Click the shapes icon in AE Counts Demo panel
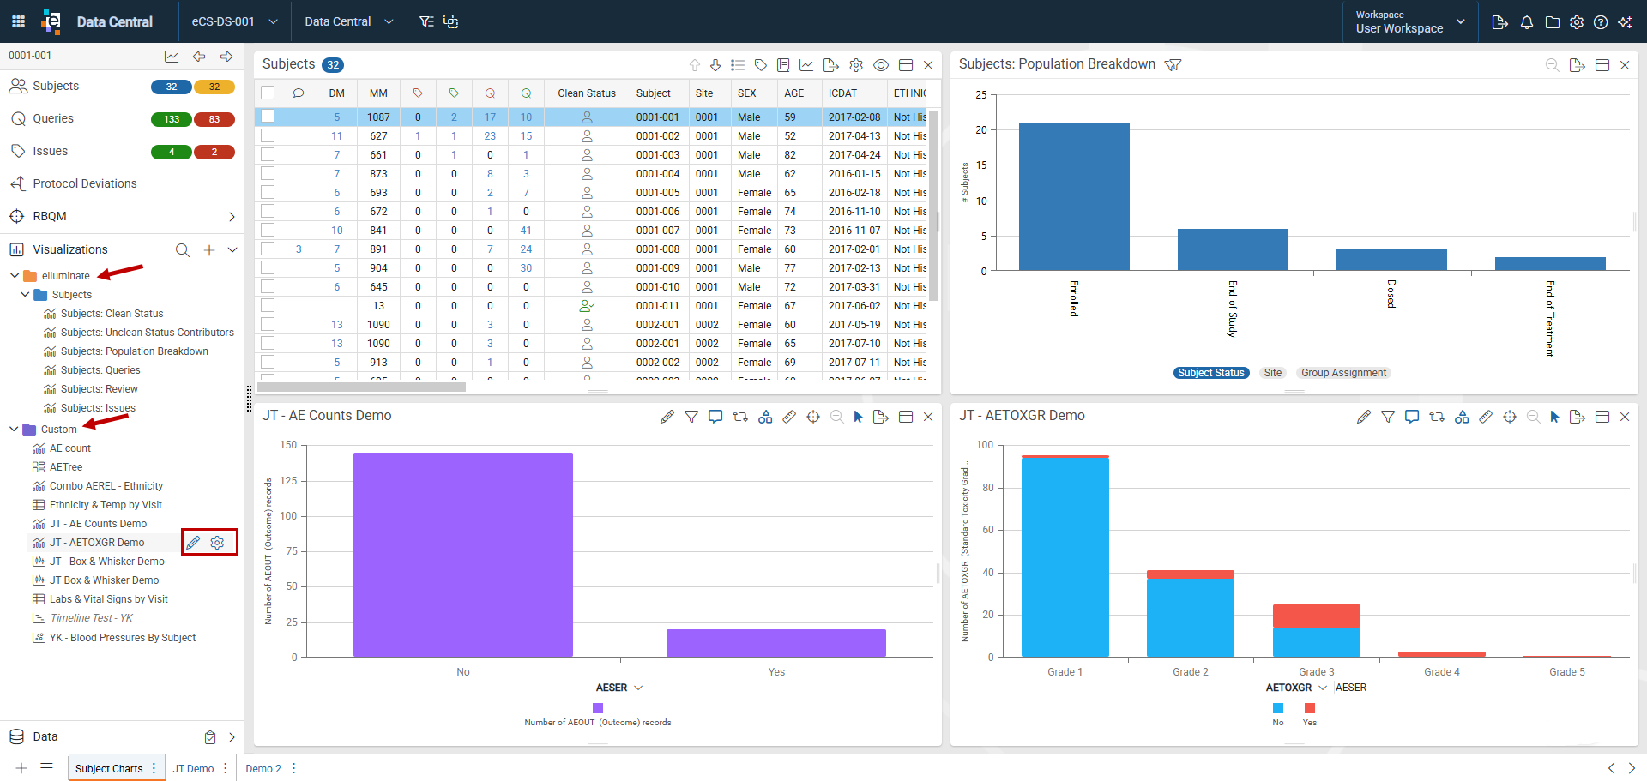This screenshot has width=1647, height=781. (x=765, y=417)
